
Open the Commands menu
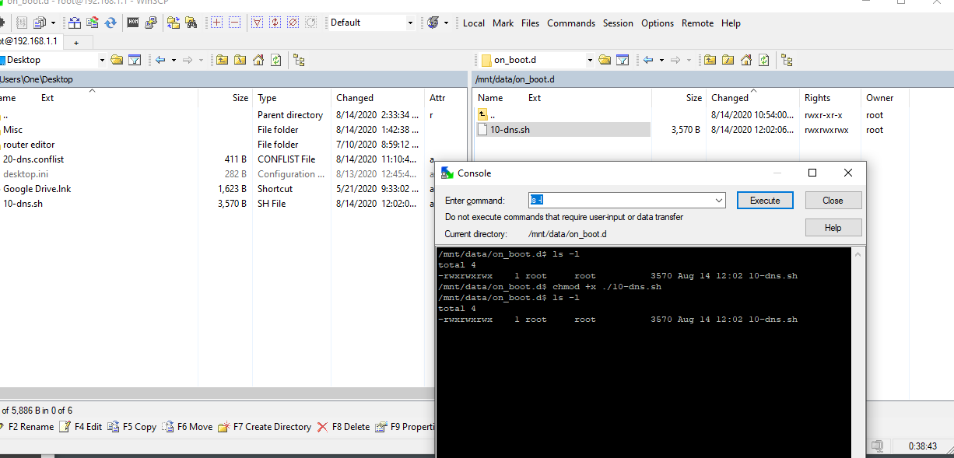click(571, 23)
